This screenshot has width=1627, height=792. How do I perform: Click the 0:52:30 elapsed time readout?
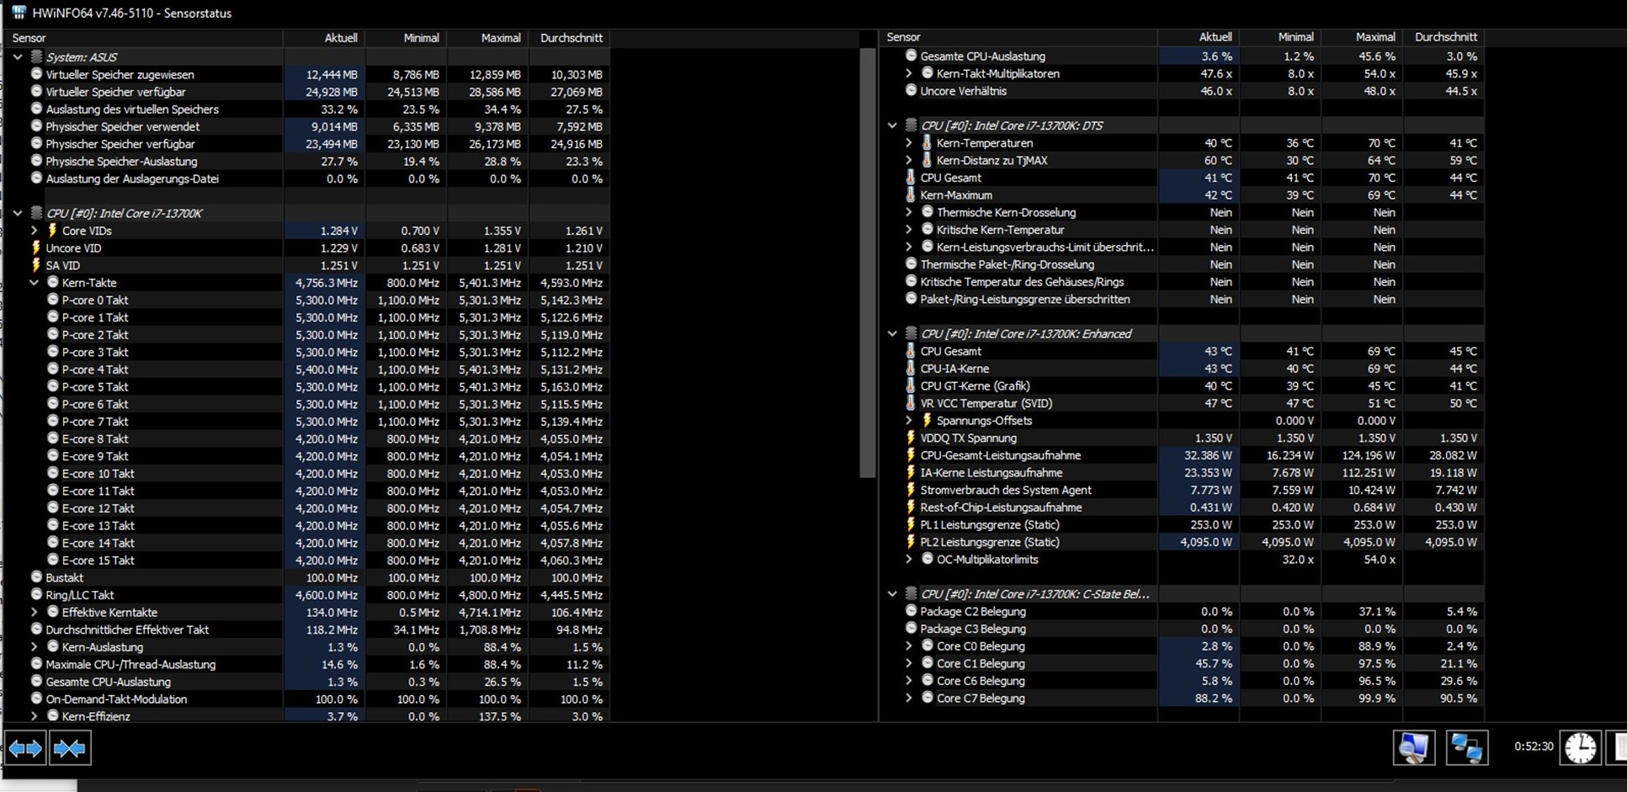point(1534,747)
